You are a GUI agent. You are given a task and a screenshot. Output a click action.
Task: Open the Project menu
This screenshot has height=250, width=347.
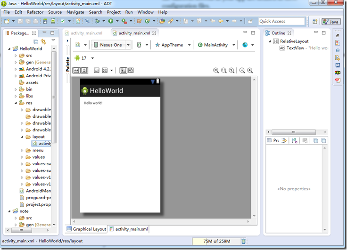tap(114, 12)
